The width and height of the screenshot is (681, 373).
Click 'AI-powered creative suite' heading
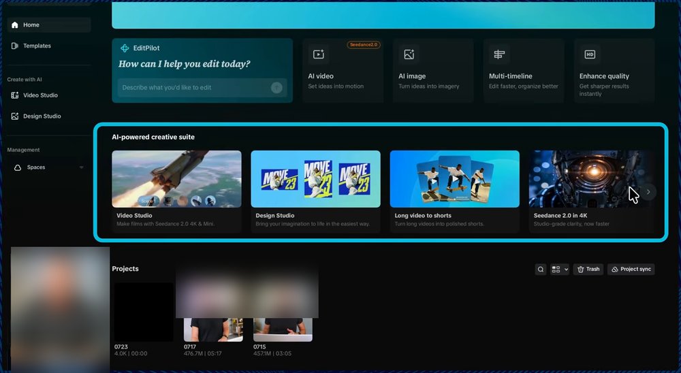(153, 137)
